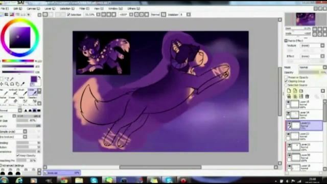
Task: Click the navigator preview thumbnail
Action: click(306, 19)
